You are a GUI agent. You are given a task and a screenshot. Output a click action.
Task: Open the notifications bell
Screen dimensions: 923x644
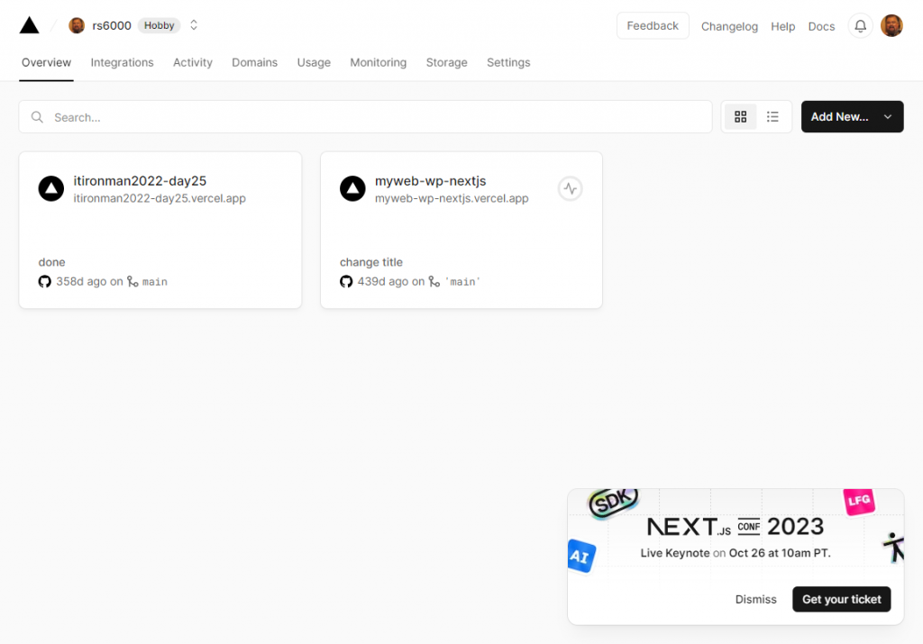[x=861, y=26]
